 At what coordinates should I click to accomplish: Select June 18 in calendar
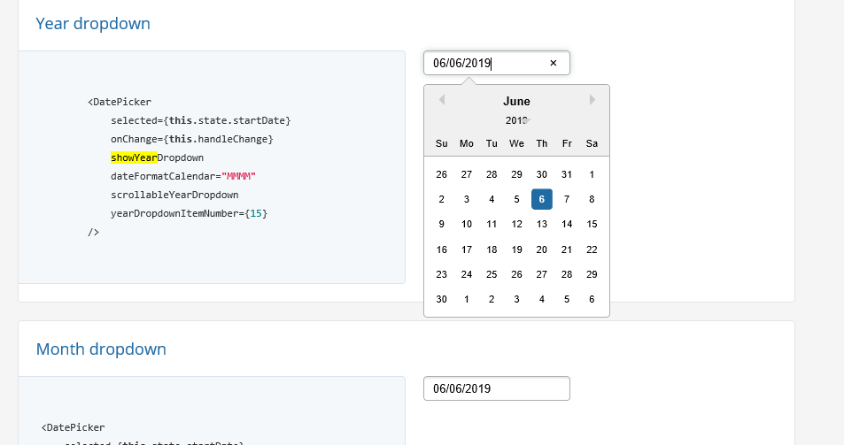[492, 249]
